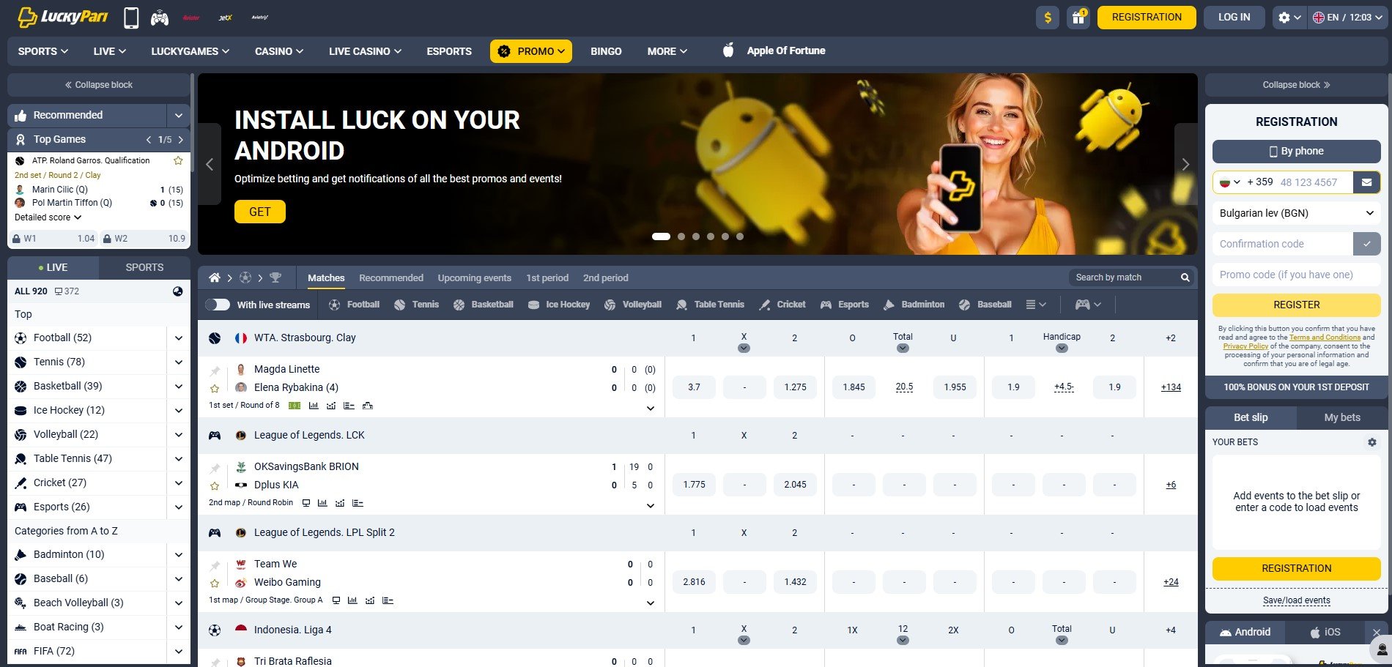Open +134 more markets for Rybakina match
The width and height of the screenshot is (1392, 667).
(1171, 387)
